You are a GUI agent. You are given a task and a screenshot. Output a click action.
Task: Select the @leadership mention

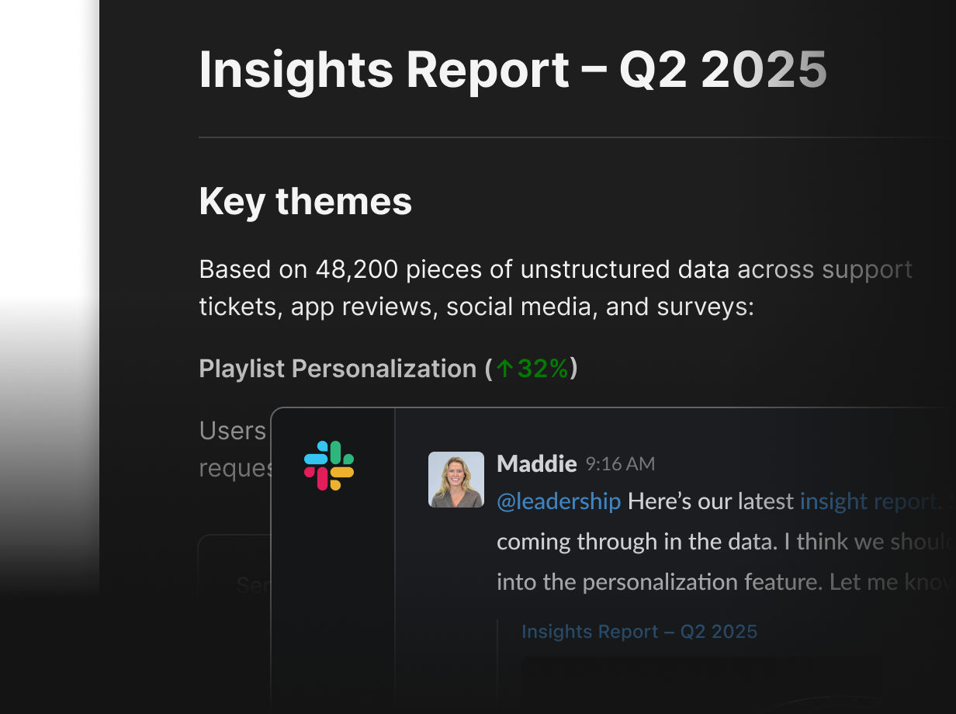click(559, 501)
